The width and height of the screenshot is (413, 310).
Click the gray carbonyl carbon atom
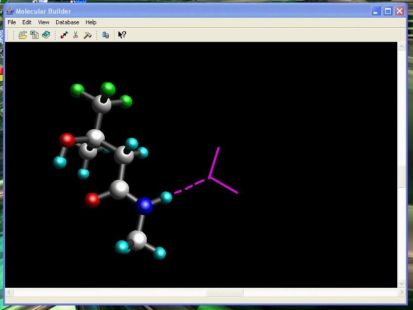pos(119,189)
